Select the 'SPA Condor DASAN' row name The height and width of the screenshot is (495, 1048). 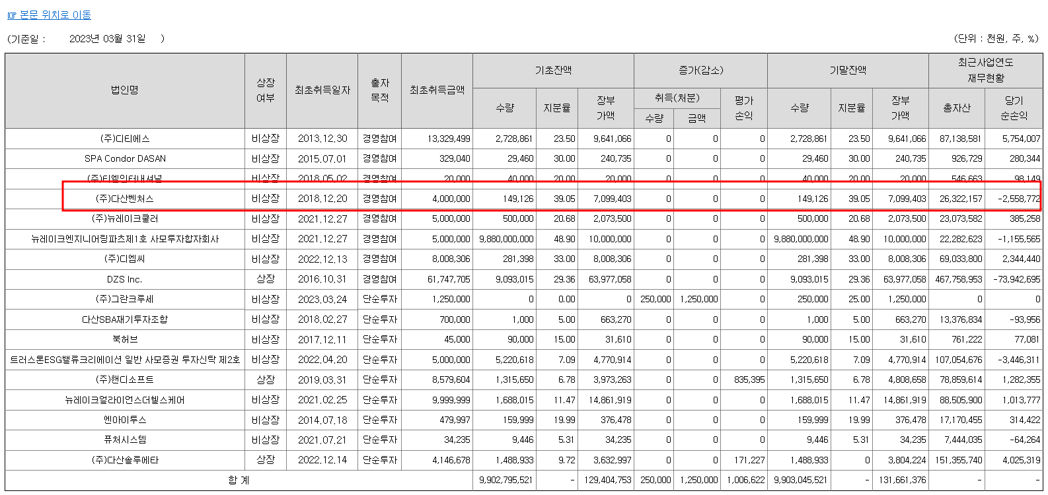(125, 158)
